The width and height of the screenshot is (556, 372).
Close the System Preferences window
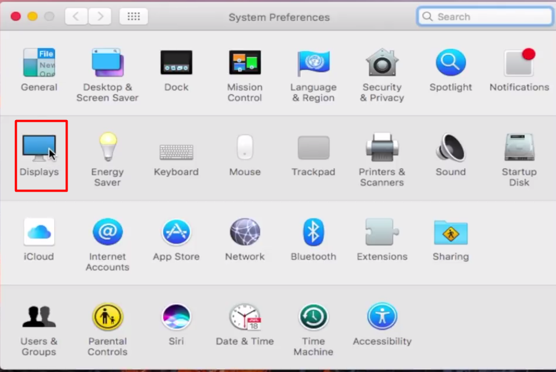[x=16, y=16]
